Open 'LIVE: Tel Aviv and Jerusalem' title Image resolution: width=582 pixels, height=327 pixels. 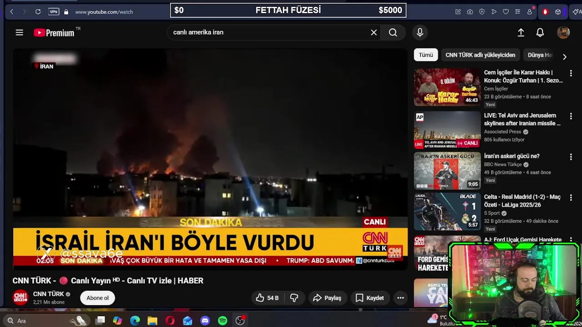(522, 119)
